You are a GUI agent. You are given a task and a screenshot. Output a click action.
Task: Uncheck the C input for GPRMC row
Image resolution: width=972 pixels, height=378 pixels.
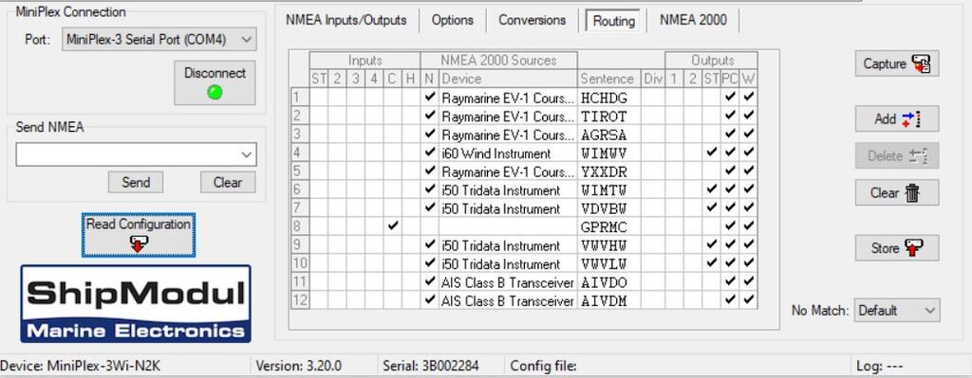(x=392, y=226)
